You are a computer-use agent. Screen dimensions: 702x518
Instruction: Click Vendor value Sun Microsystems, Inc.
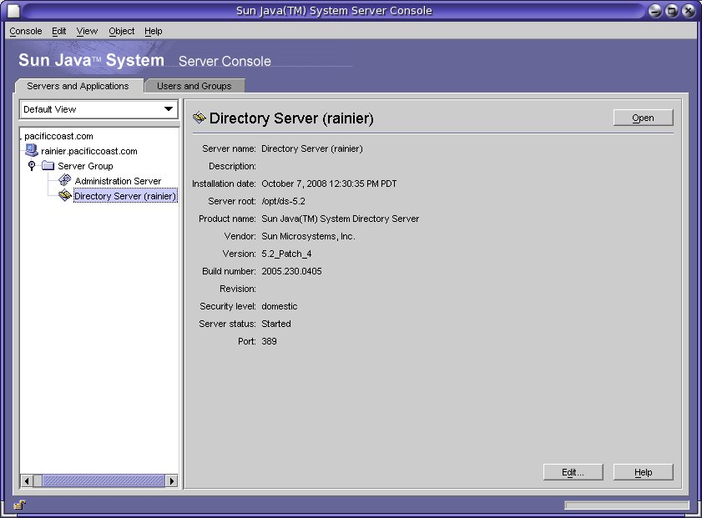point(309,236)
